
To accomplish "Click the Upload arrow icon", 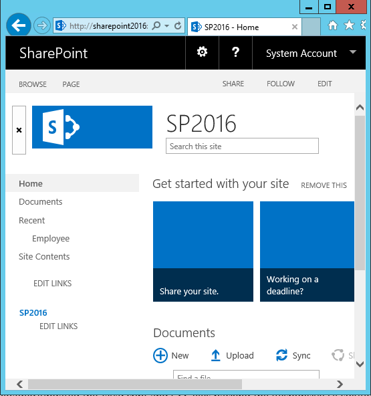I will pyautogui.click(x=216, y=355).
